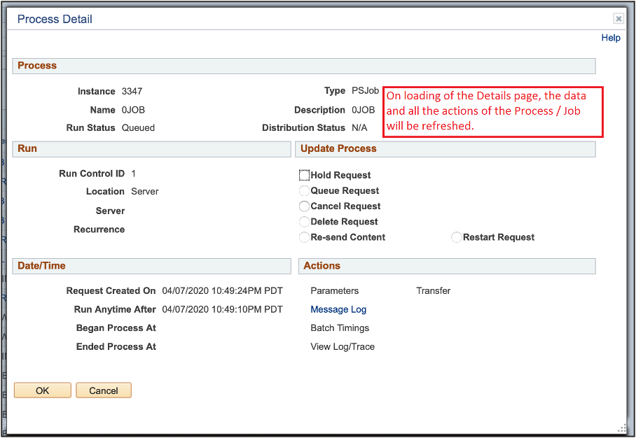Select the Queue Request option
The height and width of the screenshot is (438, 636).
304,190
